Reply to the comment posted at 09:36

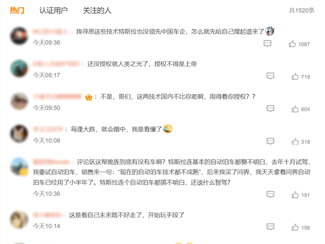click(x=268, y=43)
